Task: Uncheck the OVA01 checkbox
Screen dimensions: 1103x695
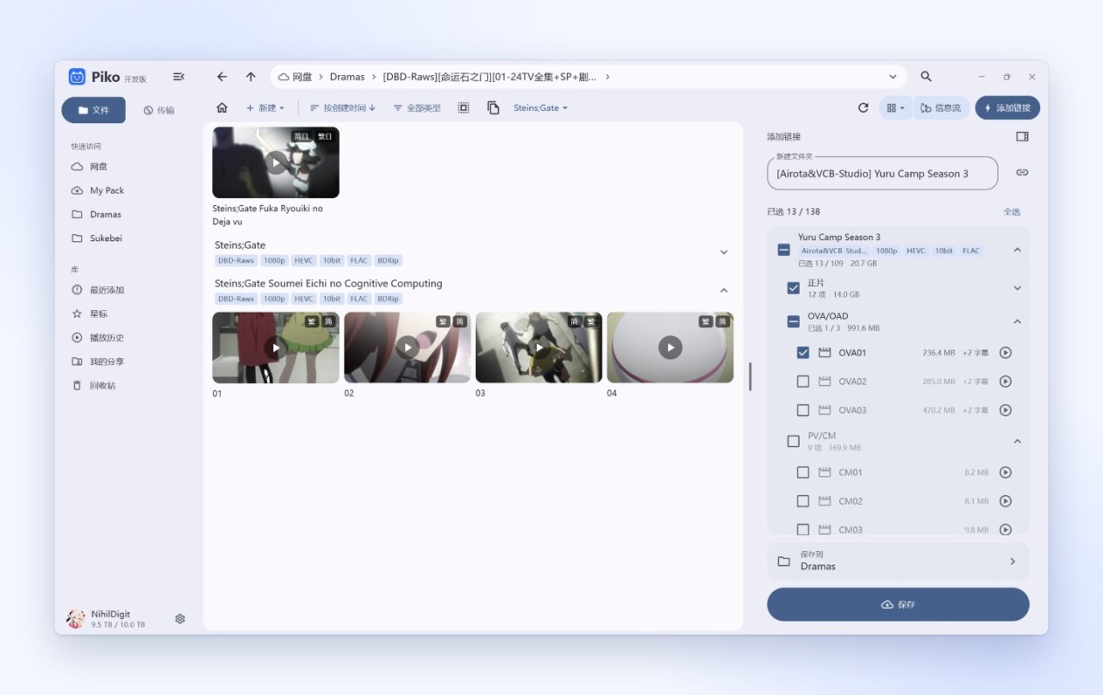Action: tap(803, 352)
